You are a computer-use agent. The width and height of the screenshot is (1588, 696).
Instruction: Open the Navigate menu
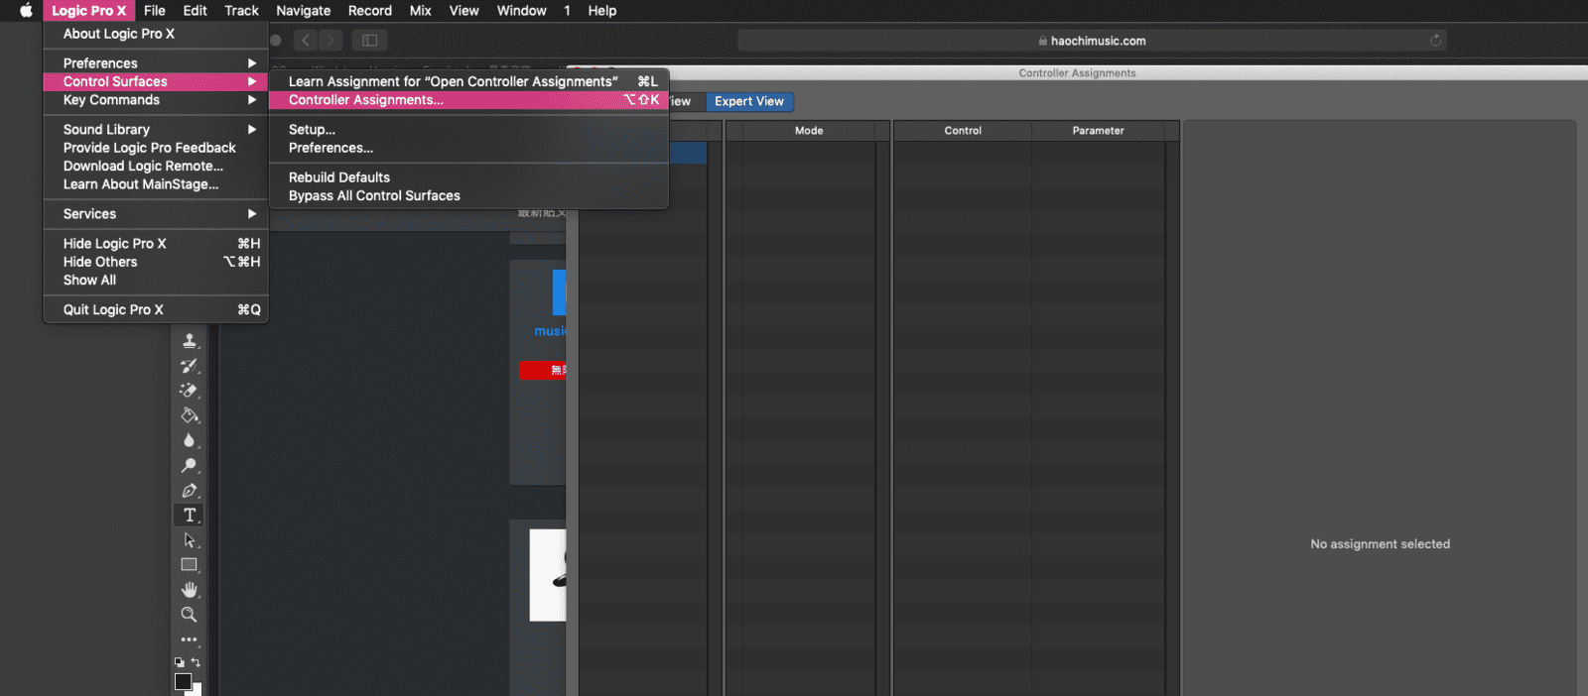tap(303, 11)
